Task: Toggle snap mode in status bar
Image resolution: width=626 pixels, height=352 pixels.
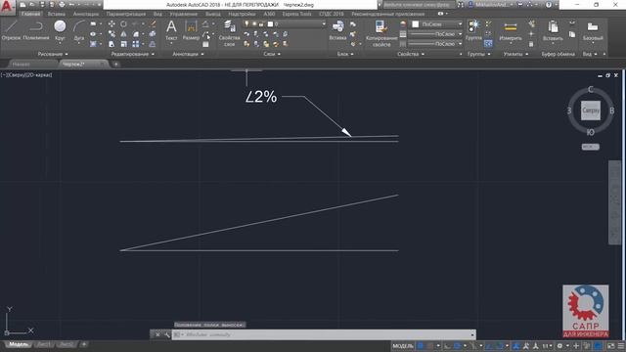Action: point(430,345)
